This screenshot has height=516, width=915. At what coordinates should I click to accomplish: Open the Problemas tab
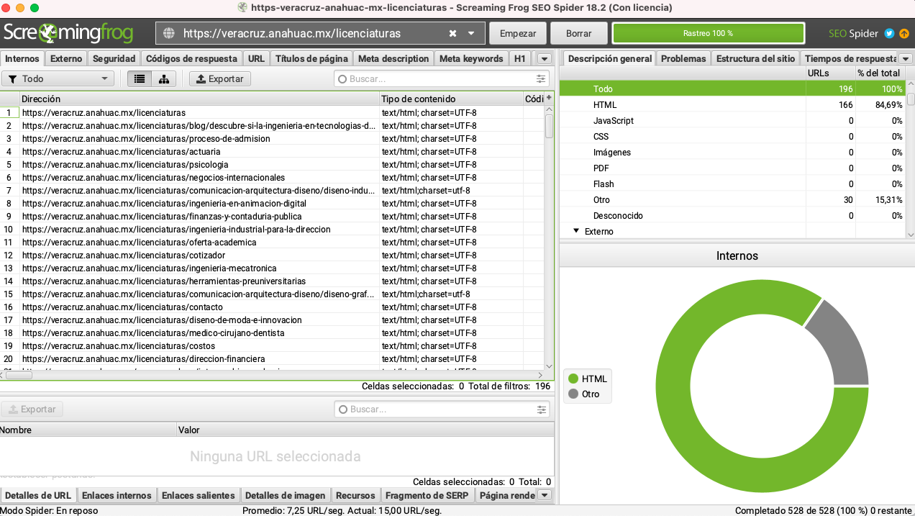683,59
